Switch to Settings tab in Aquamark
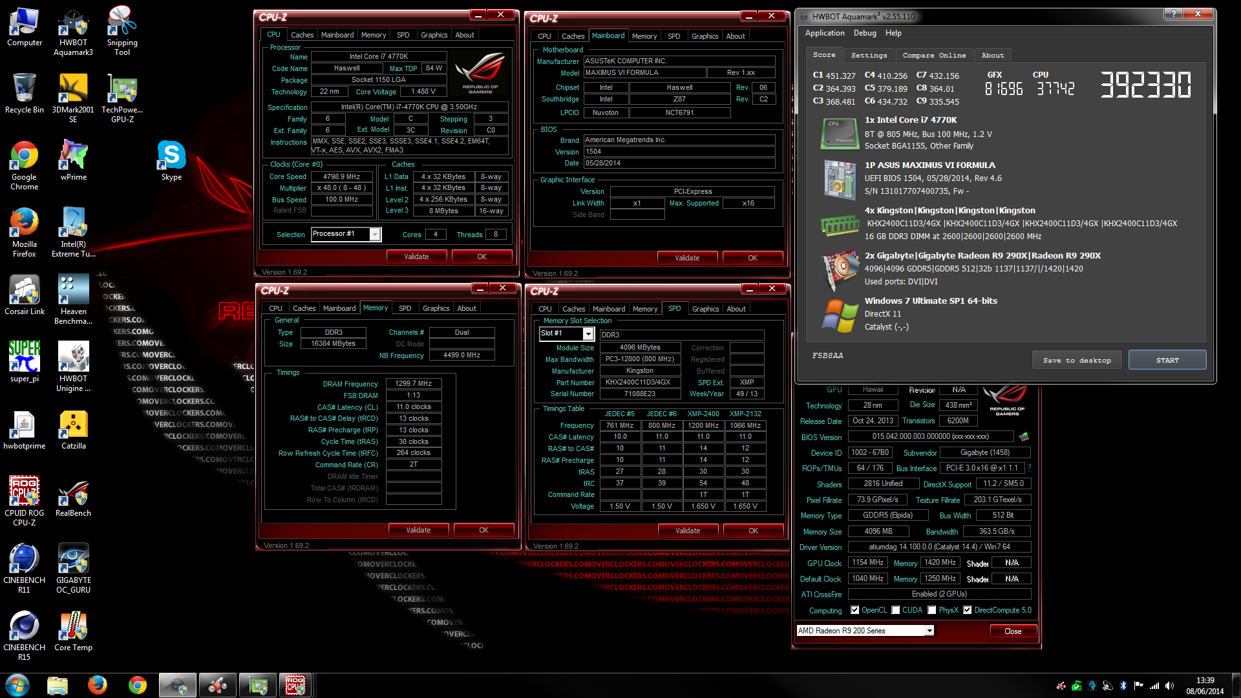The width and height of the screenshot is (1241, 698). [x=869, y=56]
